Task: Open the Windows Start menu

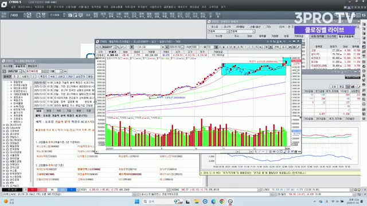Action: click(137, 201)
